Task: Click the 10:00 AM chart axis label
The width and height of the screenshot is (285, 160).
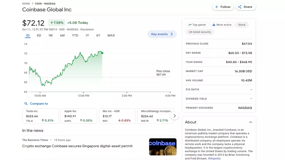Action: pyautogui.click(x=40, y=96)
